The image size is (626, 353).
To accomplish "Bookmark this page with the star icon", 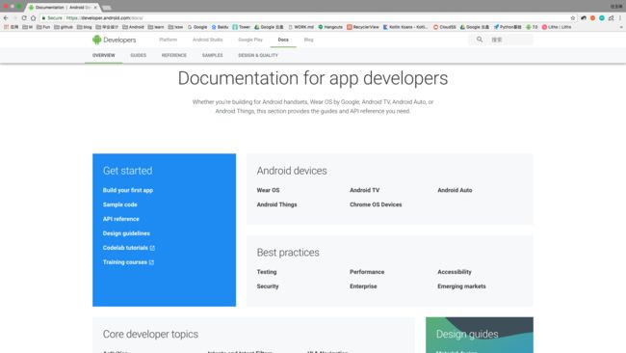I will pyautogui.click(x=573, y=18).
